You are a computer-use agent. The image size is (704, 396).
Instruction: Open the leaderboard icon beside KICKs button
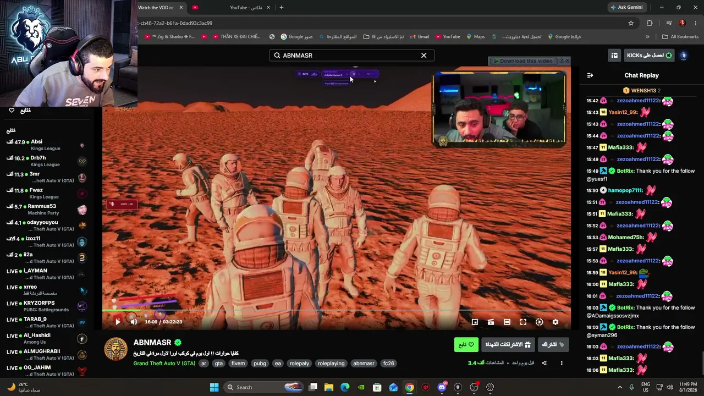pyautogui.click(x=614, y=56)
